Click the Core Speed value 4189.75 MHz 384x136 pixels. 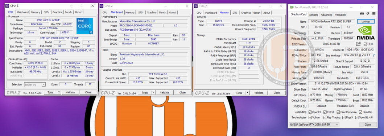coord(36,63)
